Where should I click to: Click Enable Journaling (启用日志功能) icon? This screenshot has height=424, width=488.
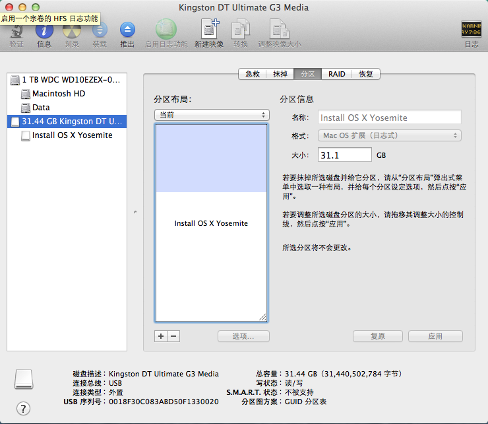coord(166,29)
